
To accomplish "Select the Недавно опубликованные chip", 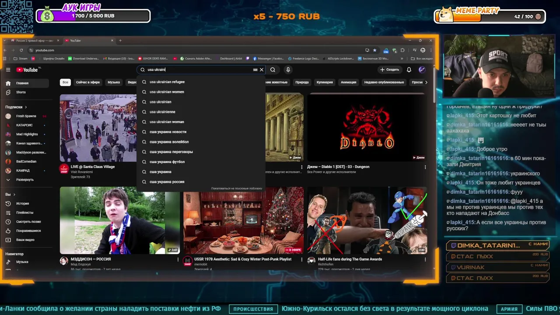I will click(x=384, y=82).
